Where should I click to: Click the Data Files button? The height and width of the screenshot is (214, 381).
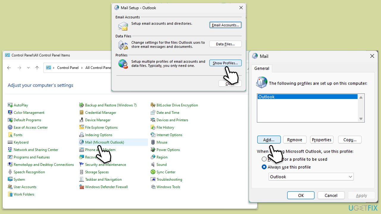(225, 44)
